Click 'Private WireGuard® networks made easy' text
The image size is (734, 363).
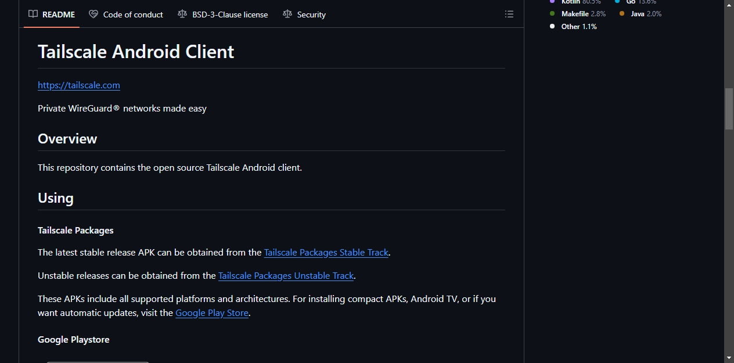click(x=122, y=109)
